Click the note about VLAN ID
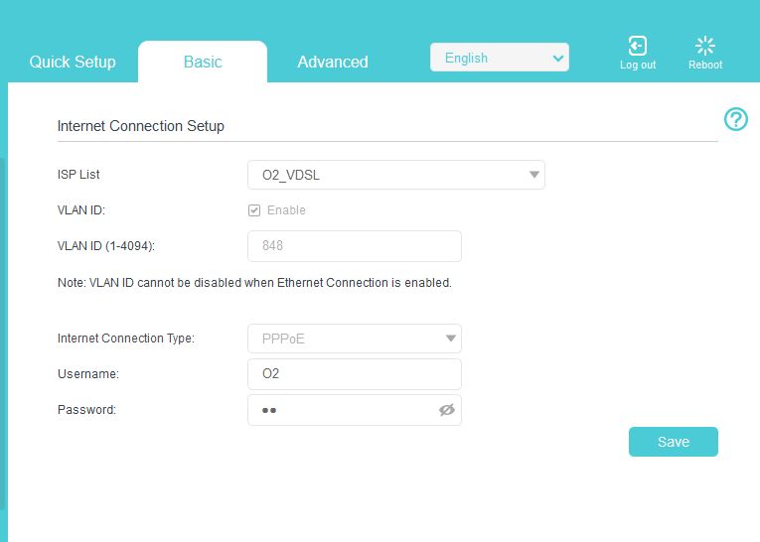 click(x=254, y=283)
